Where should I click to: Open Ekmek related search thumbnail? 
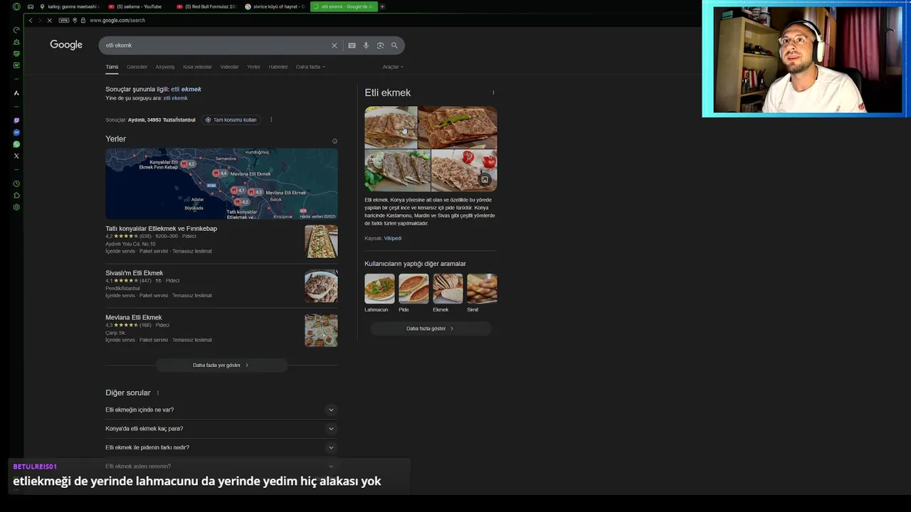point(448,289)
